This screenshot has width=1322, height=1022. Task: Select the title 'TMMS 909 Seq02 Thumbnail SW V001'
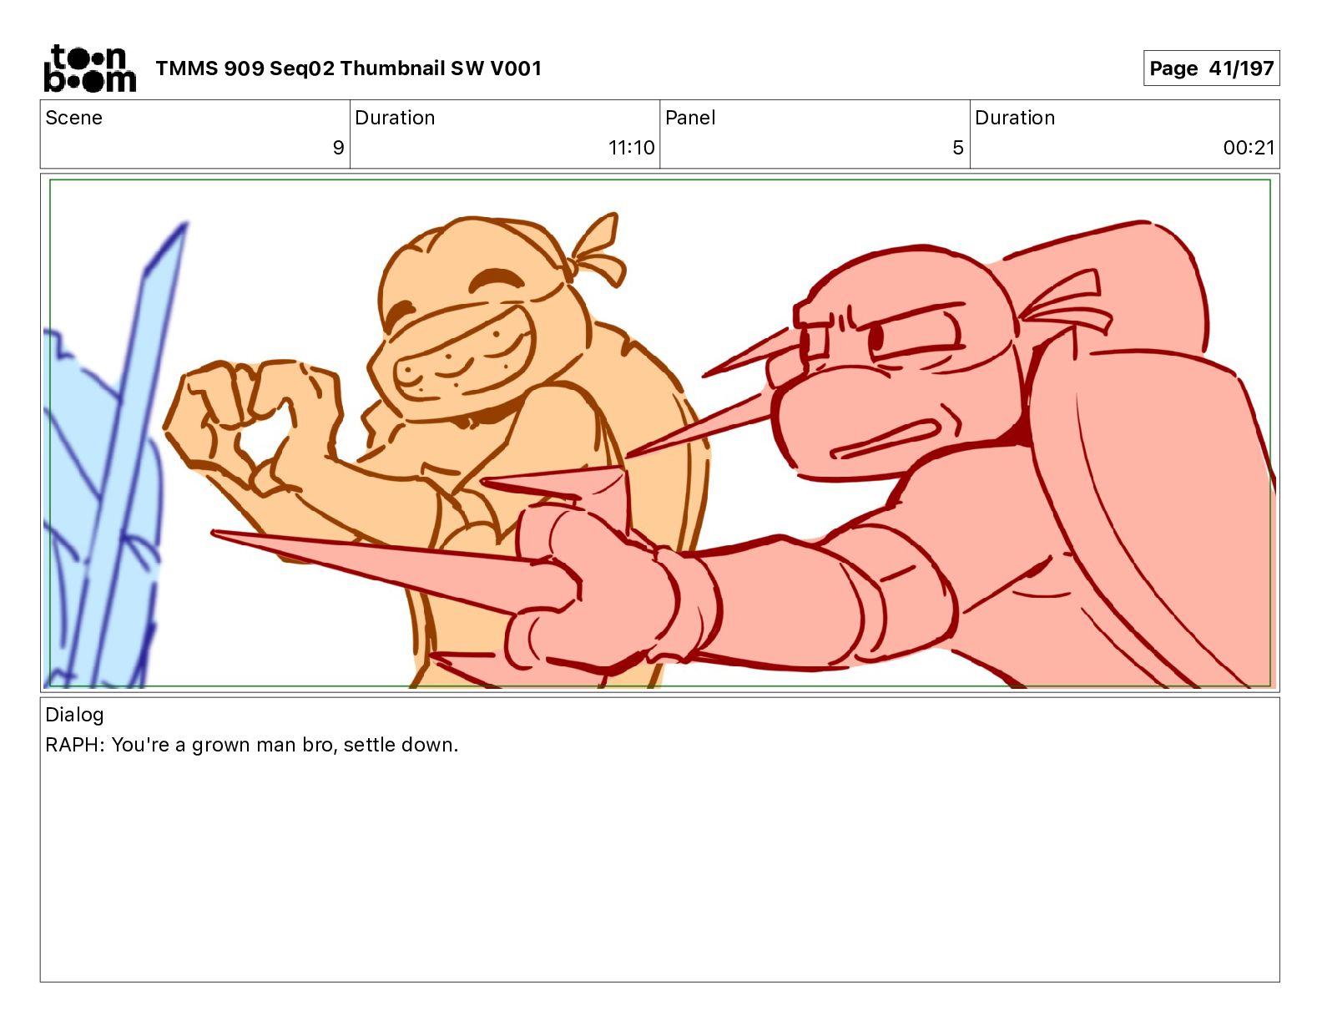click(x=349, y=68)
